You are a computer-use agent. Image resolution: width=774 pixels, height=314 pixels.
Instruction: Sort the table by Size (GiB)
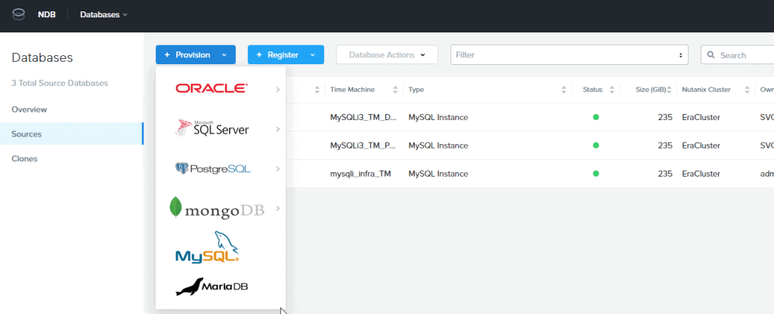click(x=650, y=89)
